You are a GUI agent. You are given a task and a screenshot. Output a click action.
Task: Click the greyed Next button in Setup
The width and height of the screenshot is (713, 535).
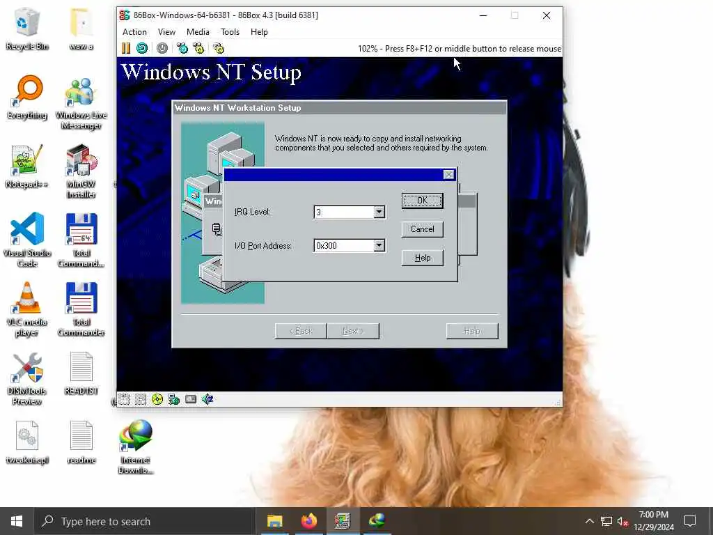353,331
